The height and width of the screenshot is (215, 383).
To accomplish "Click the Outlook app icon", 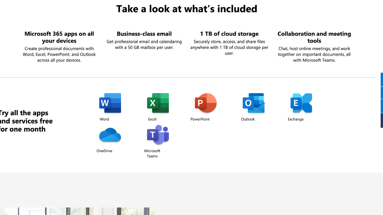I will tap(253, 103).
